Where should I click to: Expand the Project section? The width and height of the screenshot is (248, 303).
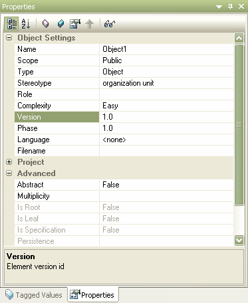(9, 162)
